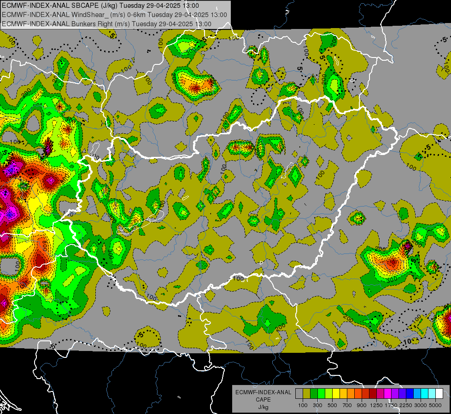The height and width of the screenshot is (414, 451).
Task: Click the gray below-100 legend swatch
Action: 299,393
